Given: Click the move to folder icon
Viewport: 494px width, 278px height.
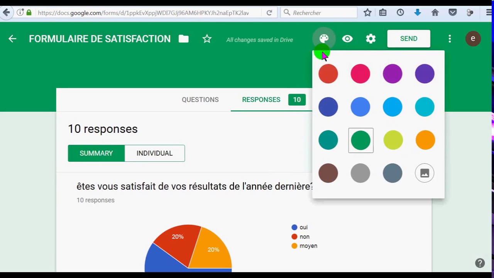Looking at the screenshot, I should 184,39.
